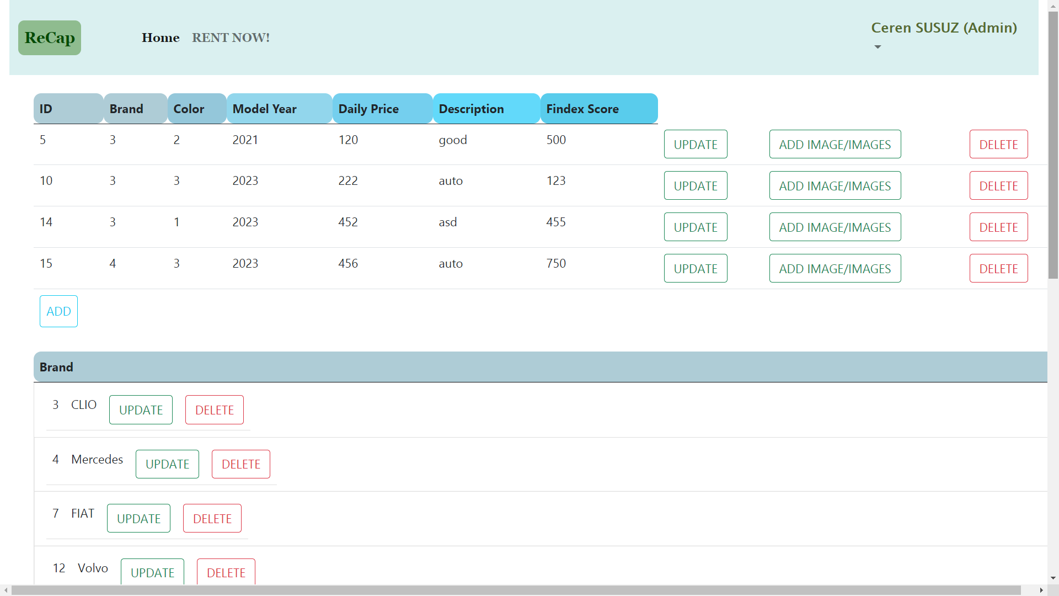
Task: Add images to car ID 15
Action: (835, 269)
